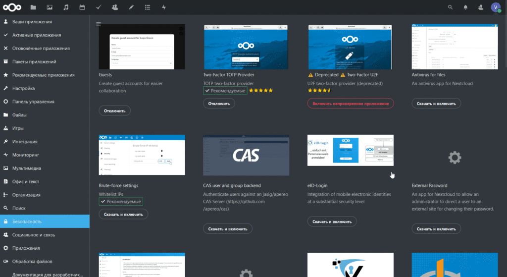Image resolution: width=507 pixels, height=277 pixels.
Task: Select 'Отключённые приложения' category
Action: (45, 48)
